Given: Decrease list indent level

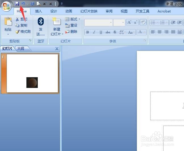Looking at the screenshot, I should [x=173, y=22].
